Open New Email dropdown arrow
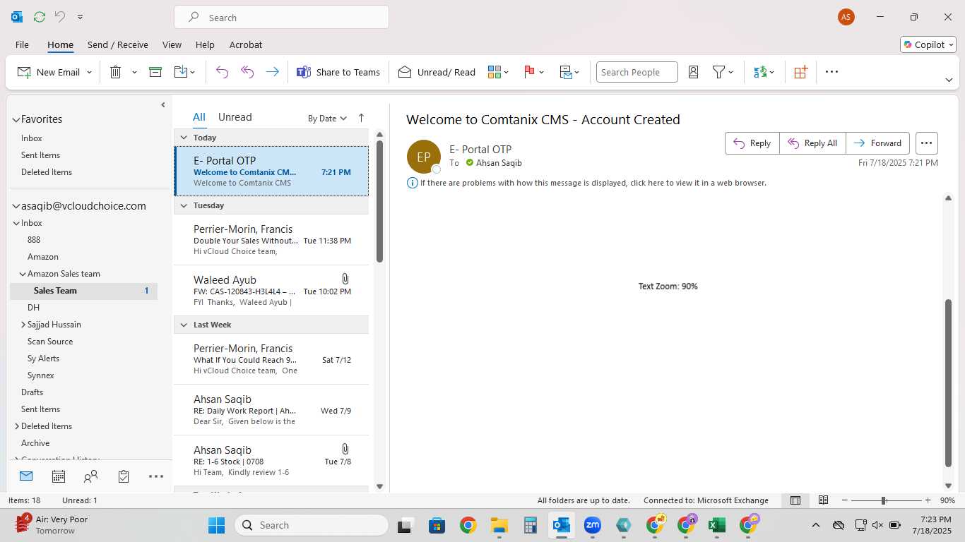The image size is (965, 542). tap(89, 72)
